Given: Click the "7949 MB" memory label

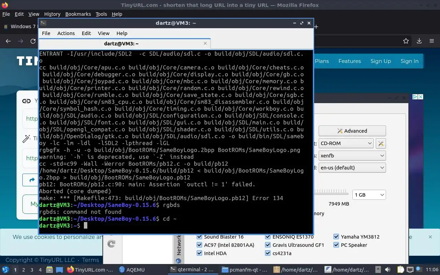Looking at the screenshot, I should (x=339, y=204).
